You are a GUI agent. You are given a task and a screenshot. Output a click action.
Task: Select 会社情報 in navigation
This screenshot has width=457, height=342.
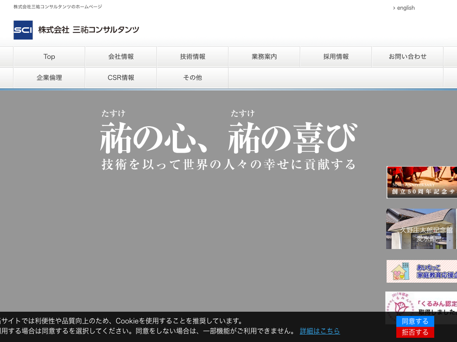[121, 57]
